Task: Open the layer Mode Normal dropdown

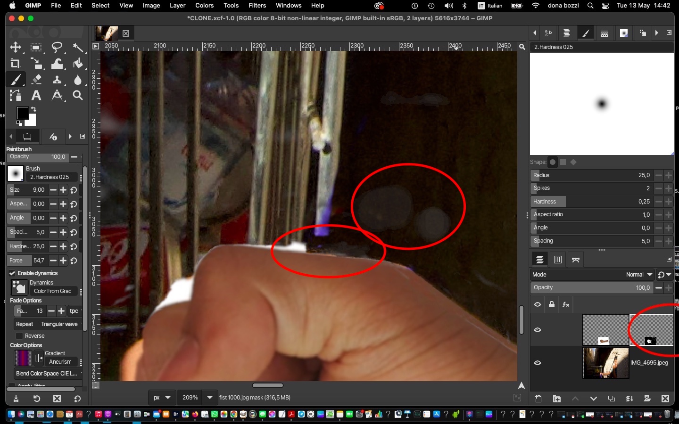Action: (x=593, y=275)
